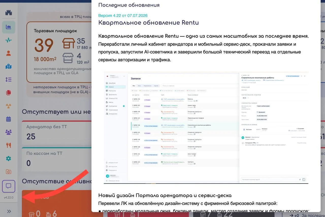Image resolution: width=325 pixels, height=217 pixels.
Task: Open the teal settings gear icon
Action: coord(9,159)
